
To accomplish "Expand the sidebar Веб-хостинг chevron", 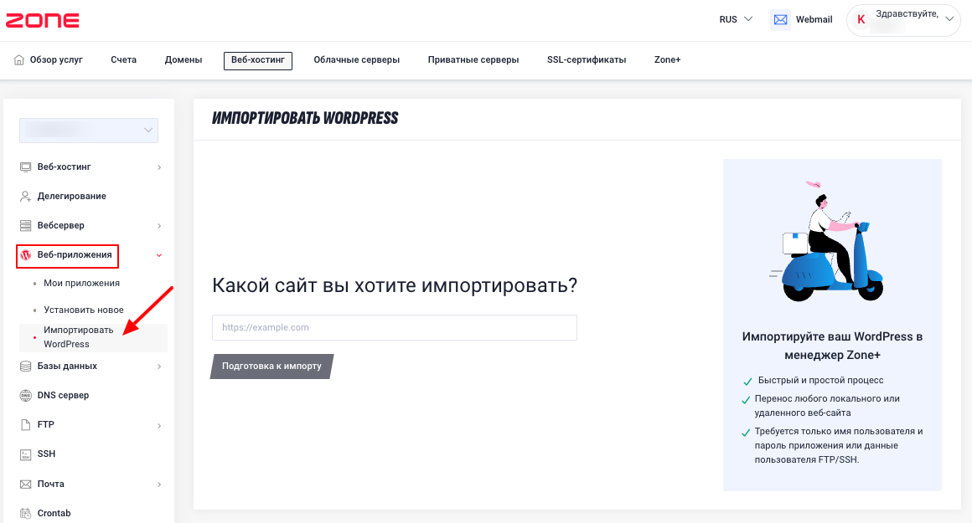I will pos(159,167).
